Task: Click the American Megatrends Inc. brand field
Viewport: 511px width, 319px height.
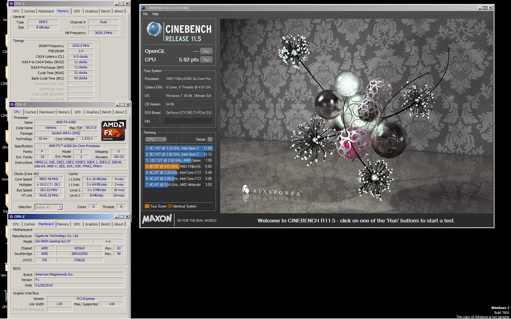Action: click(x=79, y=274)
